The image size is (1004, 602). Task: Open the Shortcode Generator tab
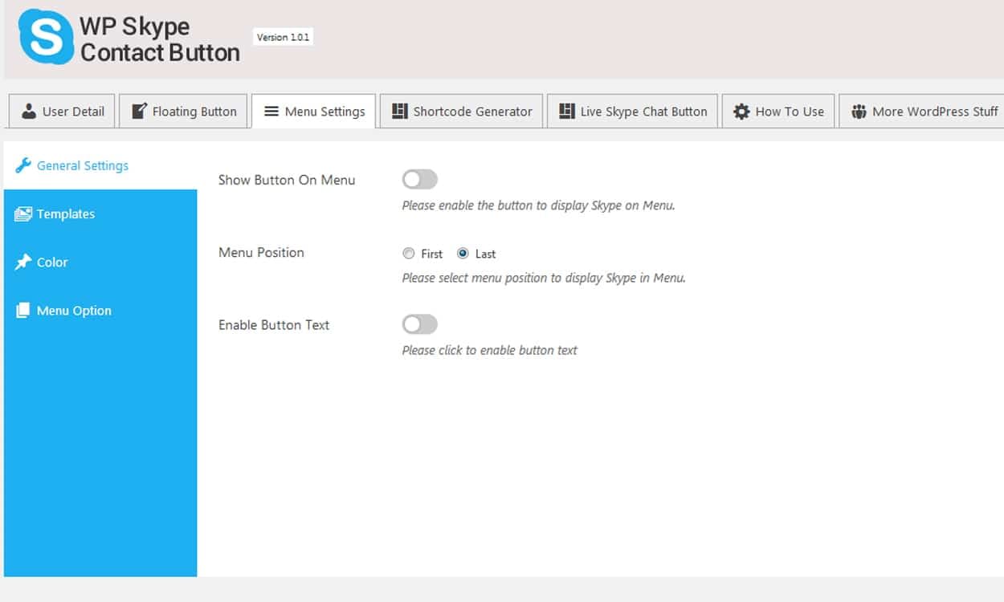pos(462,112)
